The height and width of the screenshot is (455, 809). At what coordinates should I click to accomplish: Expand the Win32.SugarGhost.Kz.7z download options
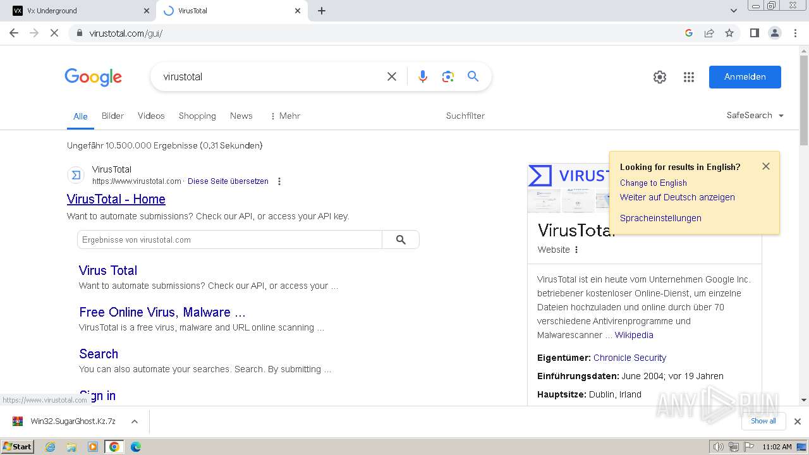tap(134, 422)
